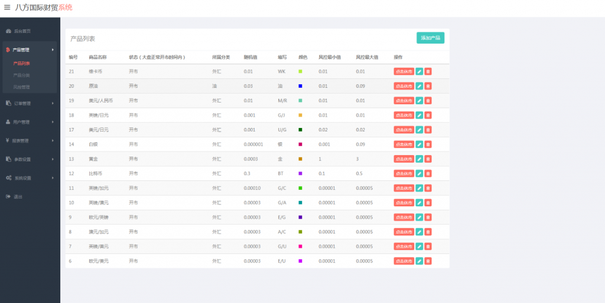
Task: Collapse the 产品管理 sidebar section
Action: (30, 50)
